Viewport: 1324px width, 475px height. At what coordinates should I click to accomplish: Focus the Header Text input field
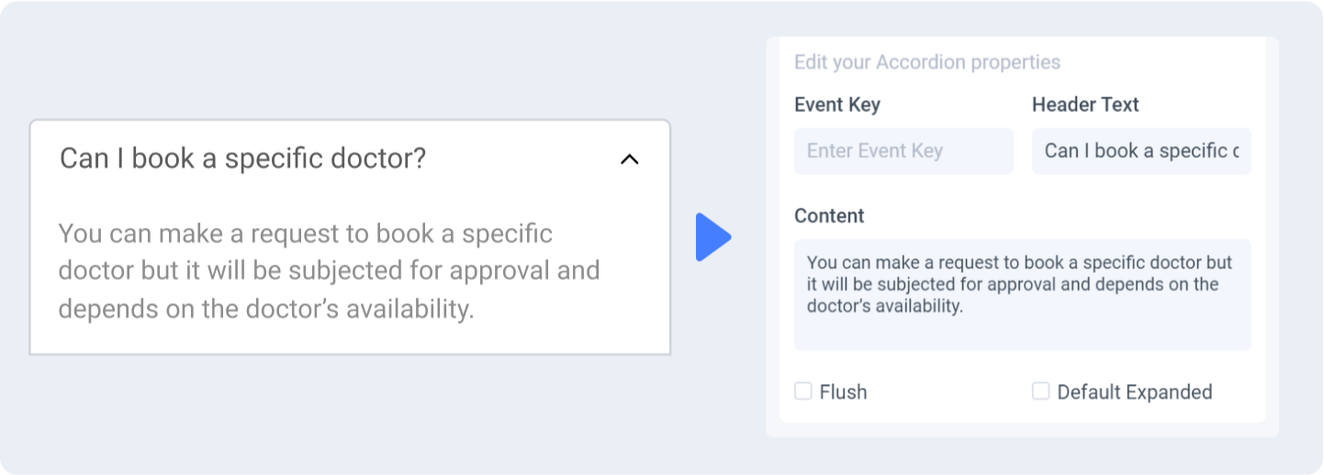(x=1141, y=151)
